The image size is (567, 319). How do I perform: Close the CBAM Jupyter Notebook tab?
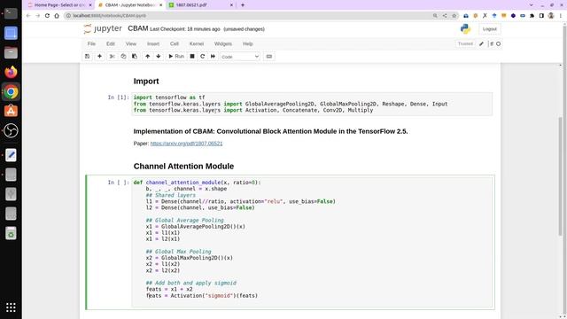tap(160, 5)
